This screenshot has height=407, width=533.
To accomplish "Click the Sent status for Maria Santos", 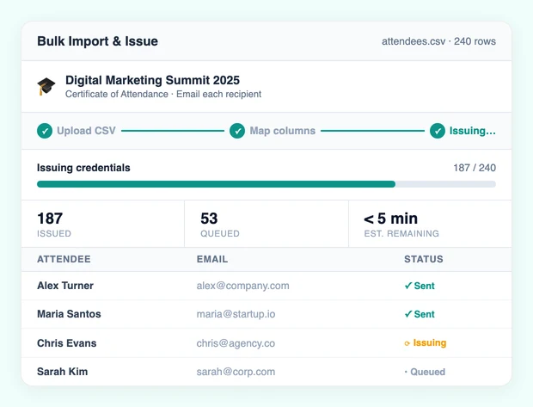I will coord(420,314).
